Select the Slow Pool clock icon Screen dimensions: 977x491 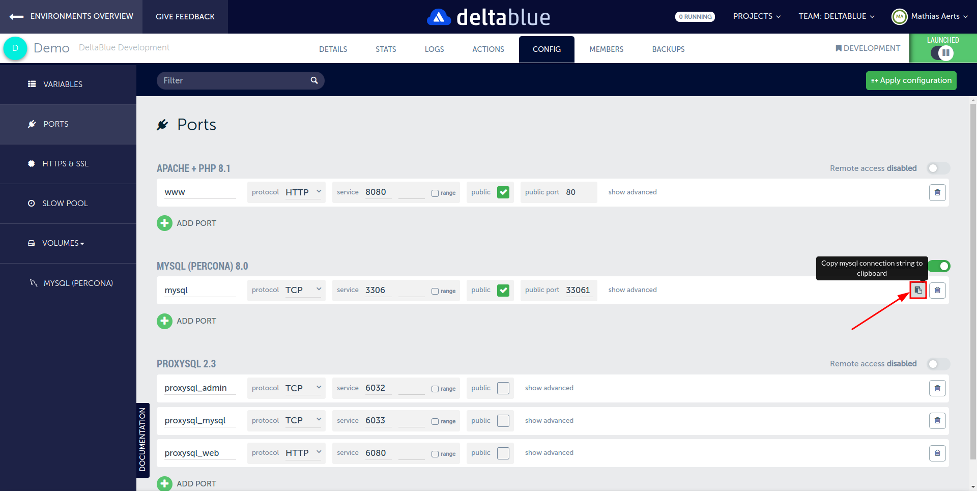(x=31, y=203)
